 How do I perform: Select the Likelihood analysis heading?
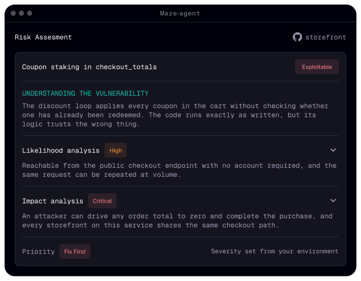(61, 151)
